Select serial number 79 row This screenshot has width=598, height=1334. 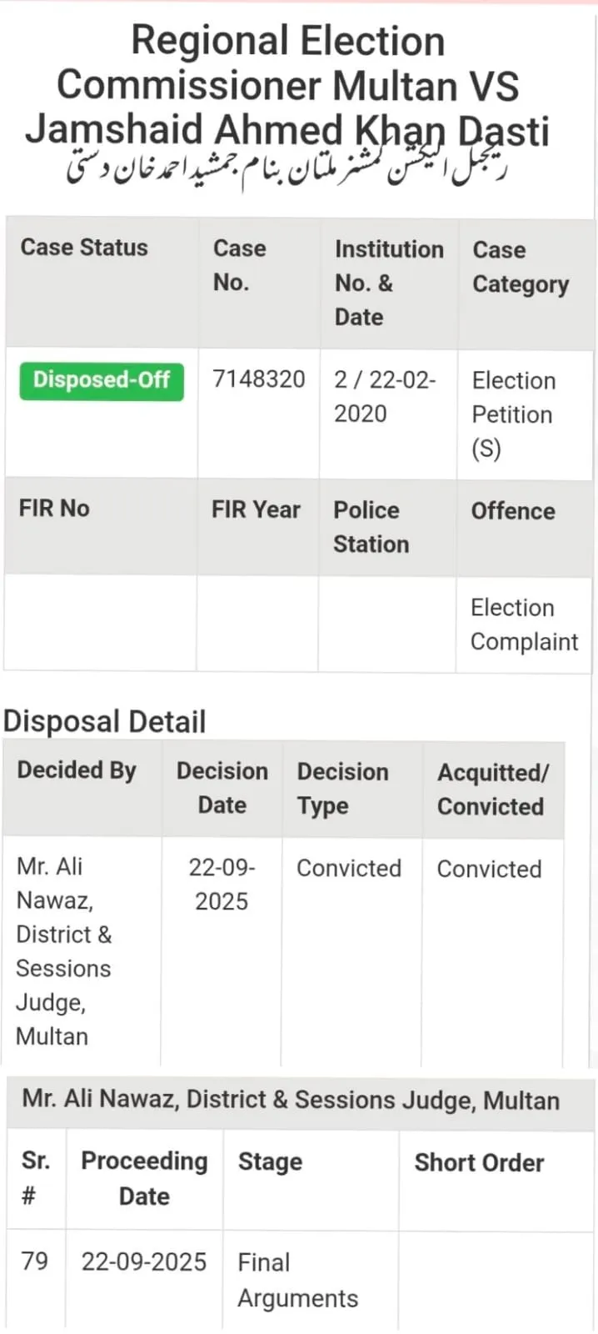click(x=35, y=1261)
